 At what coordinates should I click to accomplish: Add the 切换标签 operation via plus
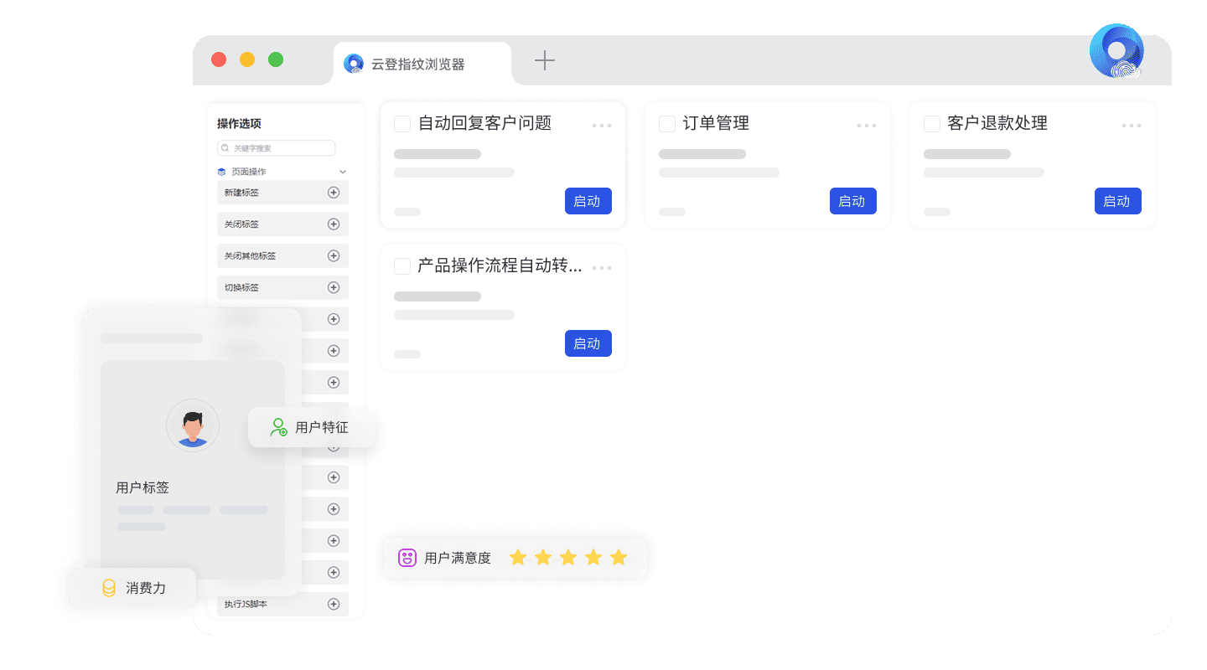pos(333,288)
